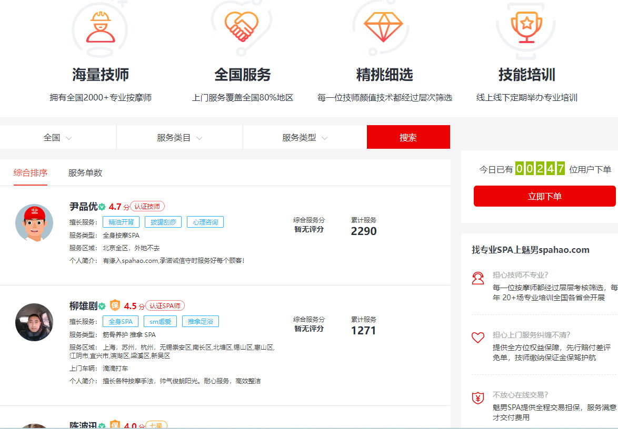Switch to the 服务单数 tab
618x429 pixels.
[x=85, y=173]
